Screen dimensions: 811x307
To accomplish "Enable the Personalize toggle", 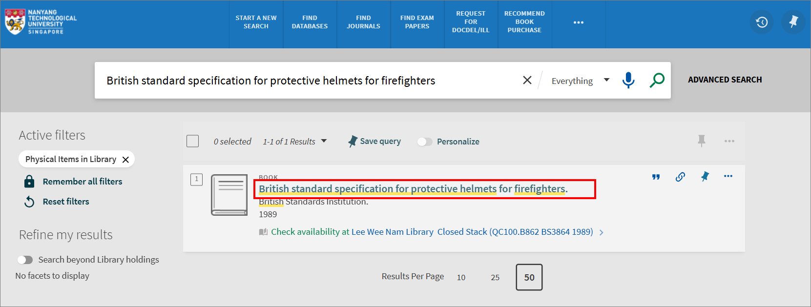I will 425,142.
